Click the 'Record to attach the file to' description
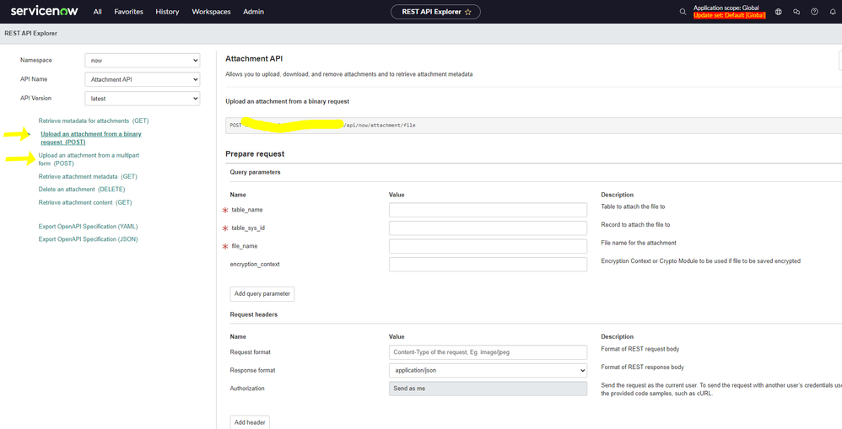The image size is (842, 429). click(x=635, y=225)
